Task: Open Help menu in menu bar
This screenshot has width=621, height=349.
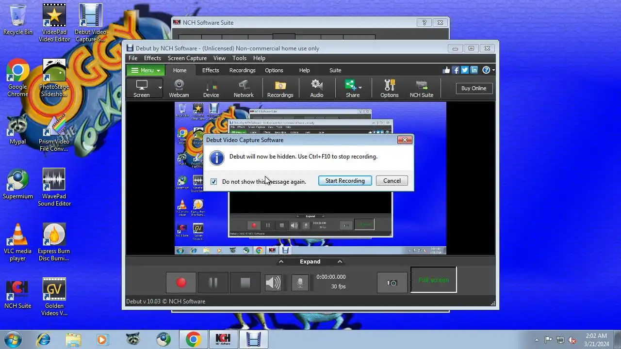Action: pos(260,58)
